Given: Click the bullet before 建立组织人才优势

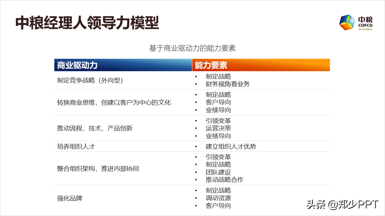Looking at the screenshot, I should (196, 146).
